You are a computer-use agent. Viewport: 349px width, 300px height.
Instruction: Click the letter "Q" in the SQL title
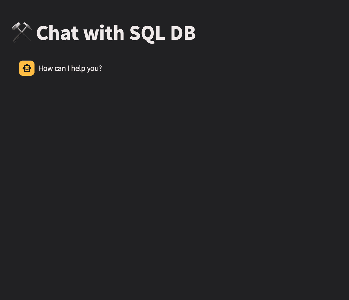[x=148, y=34]
